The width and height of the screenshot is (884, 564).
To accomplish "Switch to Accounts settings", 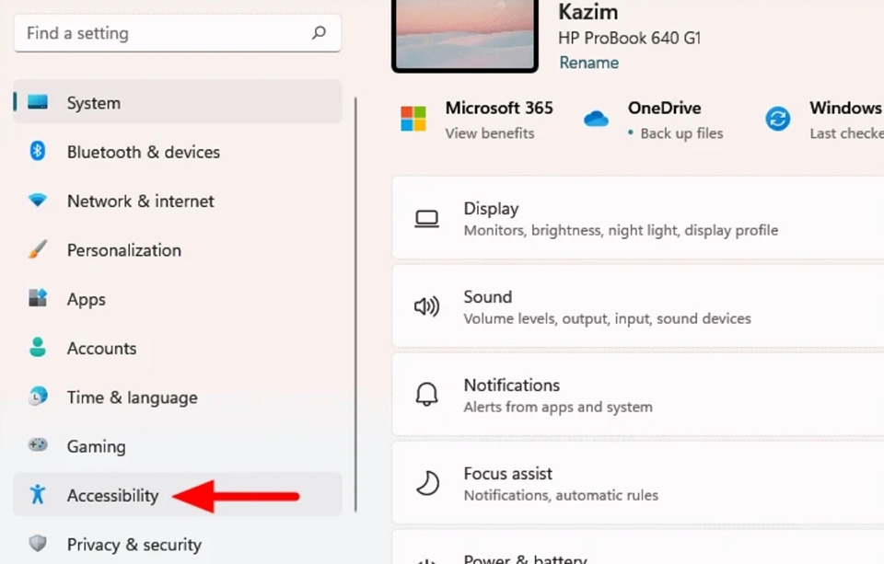I will coord(178,347).
